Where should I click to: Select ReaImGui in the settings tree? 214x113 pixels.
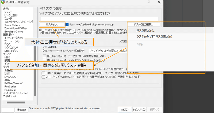point(10,90)
